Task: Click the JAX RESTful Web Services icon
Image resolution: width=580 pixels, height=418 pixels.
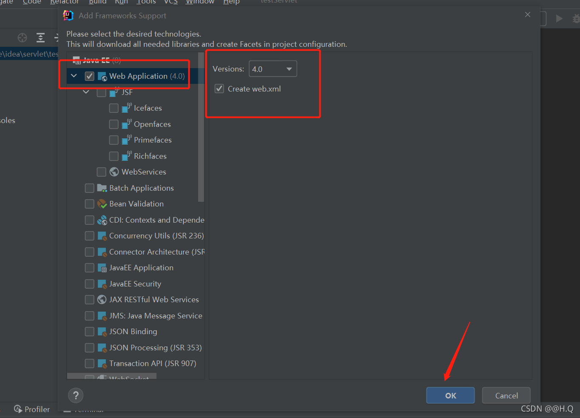Action: [102, 300]
